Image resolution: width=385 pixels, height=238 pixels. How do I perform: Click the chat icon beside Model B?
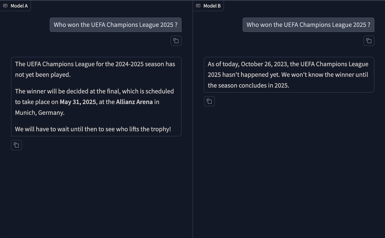198,6
